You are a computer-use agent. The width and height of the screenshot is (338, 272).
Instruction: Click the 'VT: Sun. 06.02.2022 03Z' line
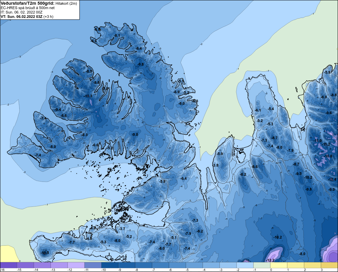pyautogui.click(x=22, y=17)
